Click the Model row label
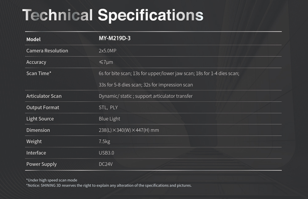Viewport: 308px width, 199px height. tap(33, 39)
